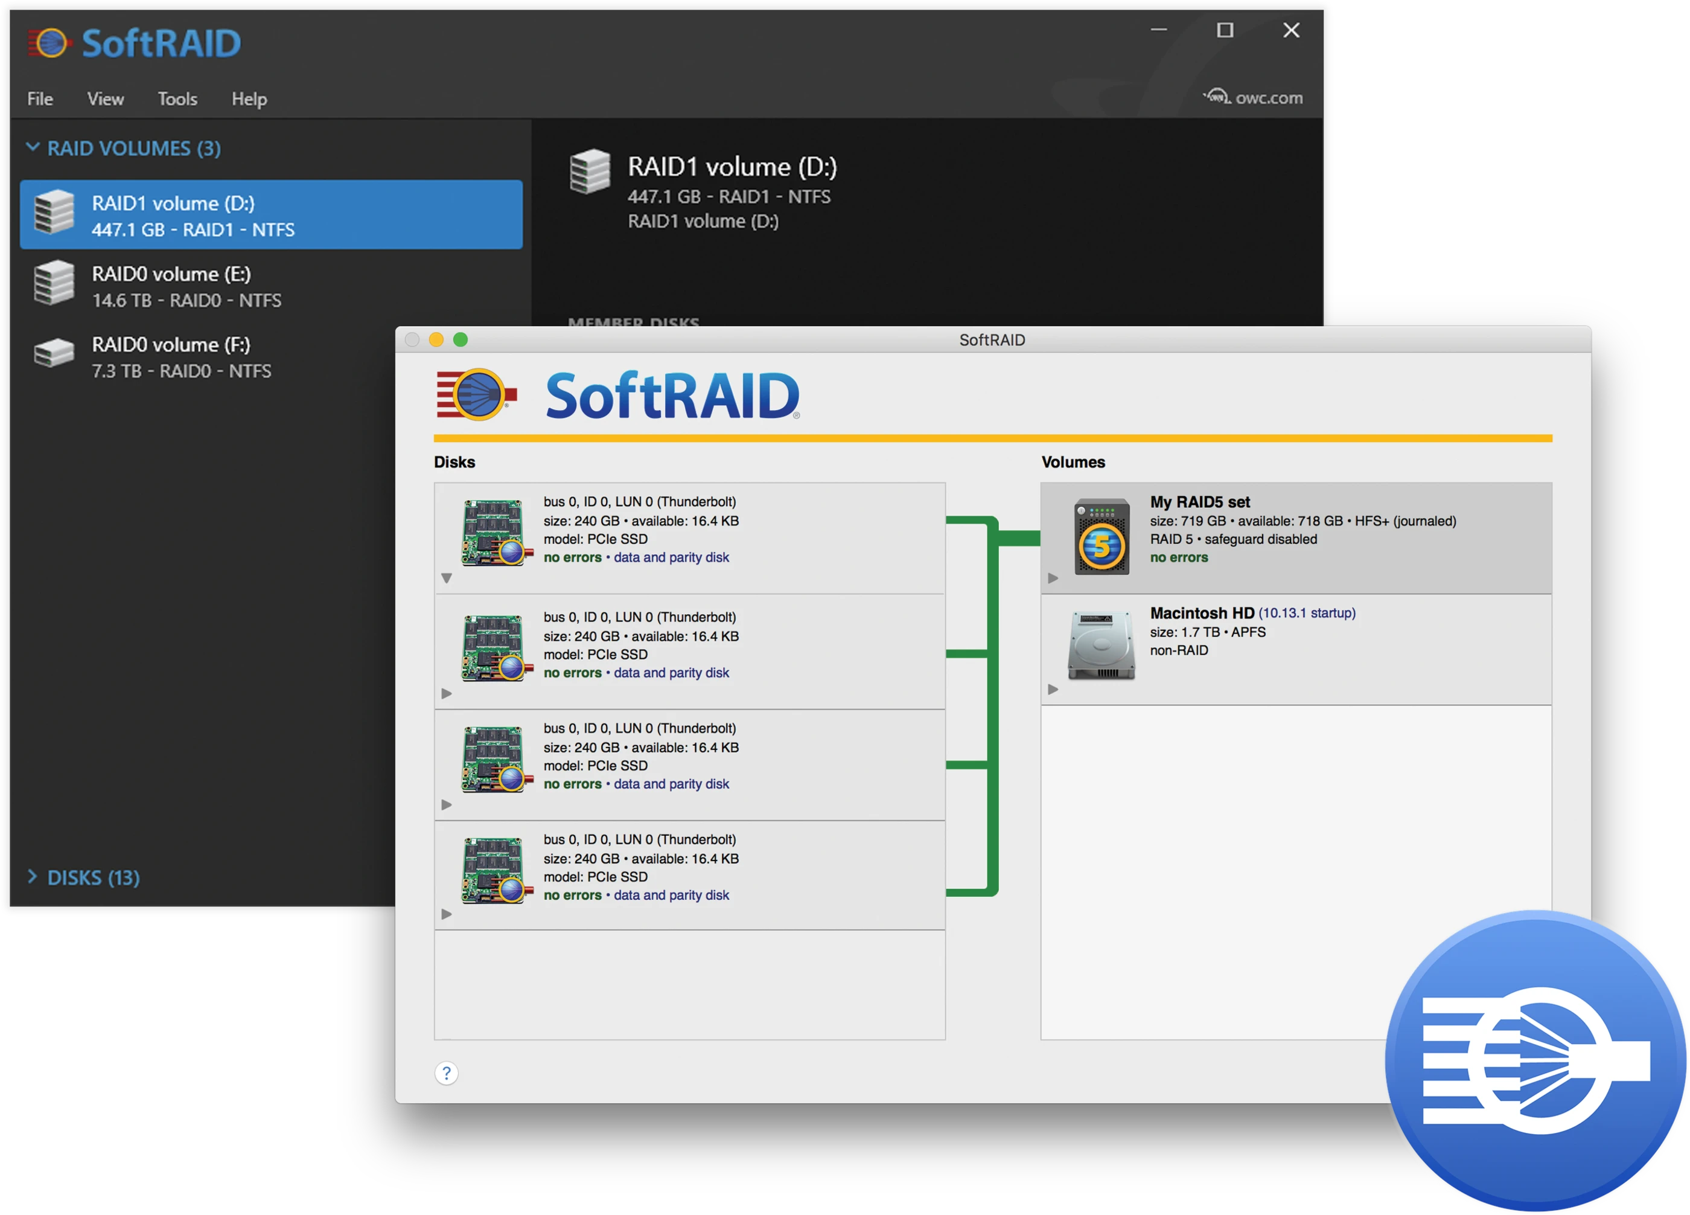Screen dimensions: 1690x1215
Task: Collapse the RAID VOLUMES (3) section
Action: [x=33, y=147]
